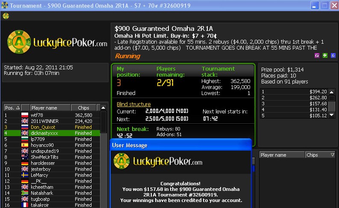Click the France flag next to takakroir

(x=25, y=205)
